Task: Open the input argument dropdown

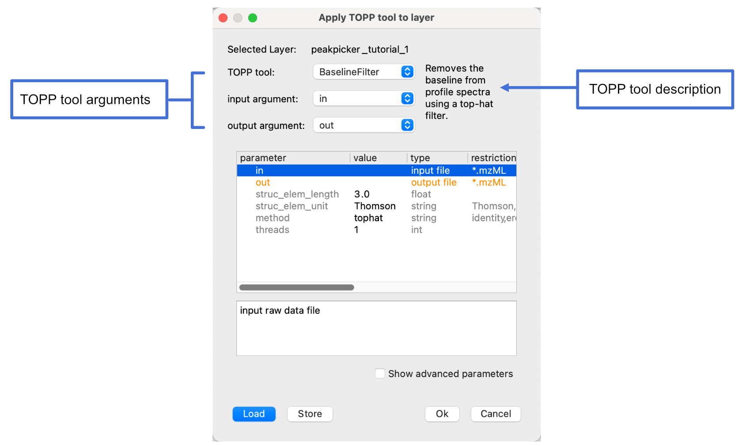Action: [x=363, y=98]
